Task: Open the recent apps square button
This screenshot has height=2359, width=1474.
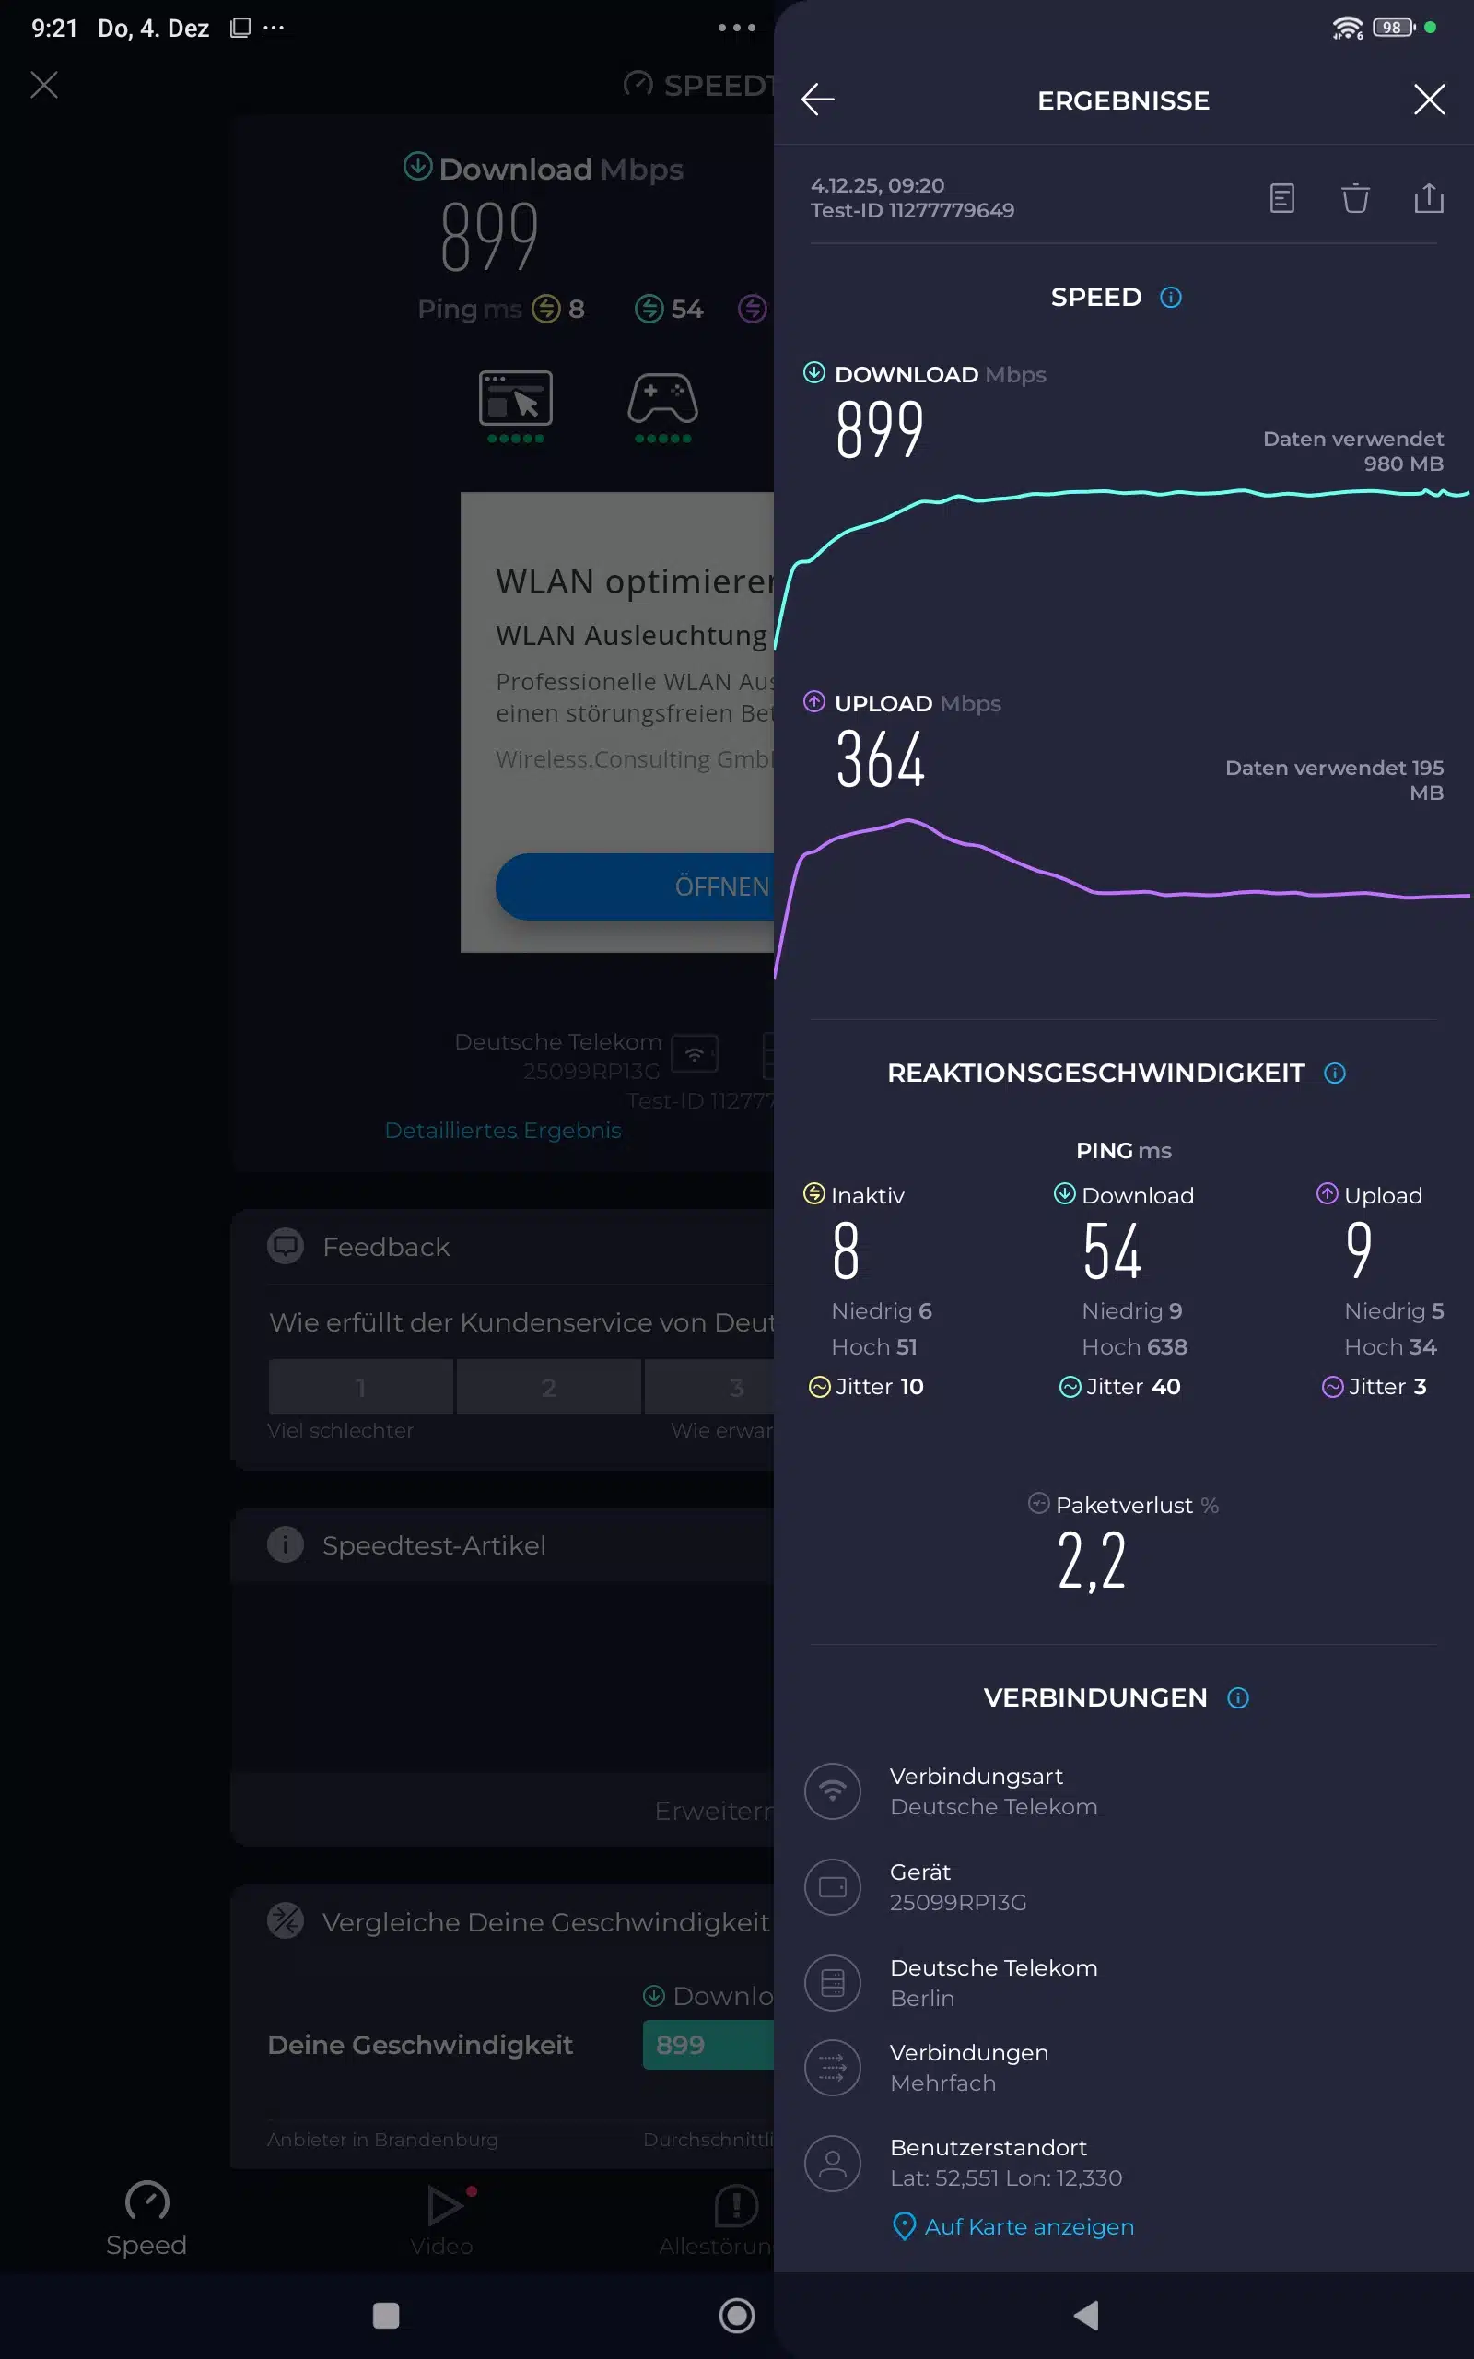Action: [386, 2315]
